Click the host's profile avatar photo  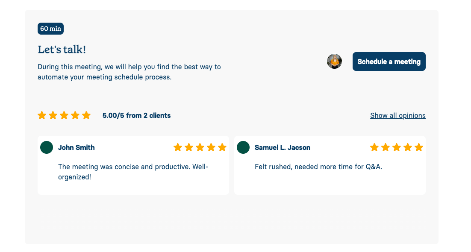[x=334, y=61]
